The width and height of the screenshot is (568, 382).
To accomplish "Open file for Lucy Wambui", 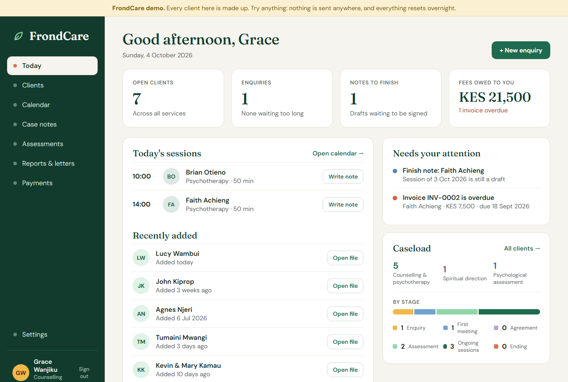I will [x=345, y=258].
